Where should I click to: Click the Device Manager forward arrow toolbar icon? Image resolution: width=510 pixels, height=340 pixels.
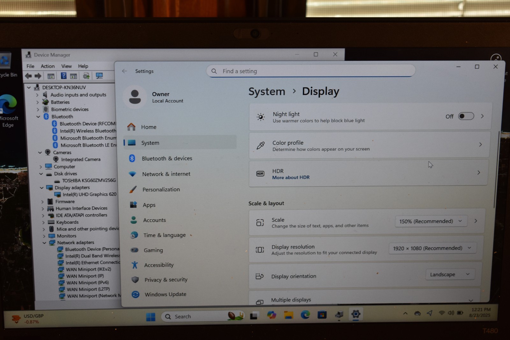(38, 76)
